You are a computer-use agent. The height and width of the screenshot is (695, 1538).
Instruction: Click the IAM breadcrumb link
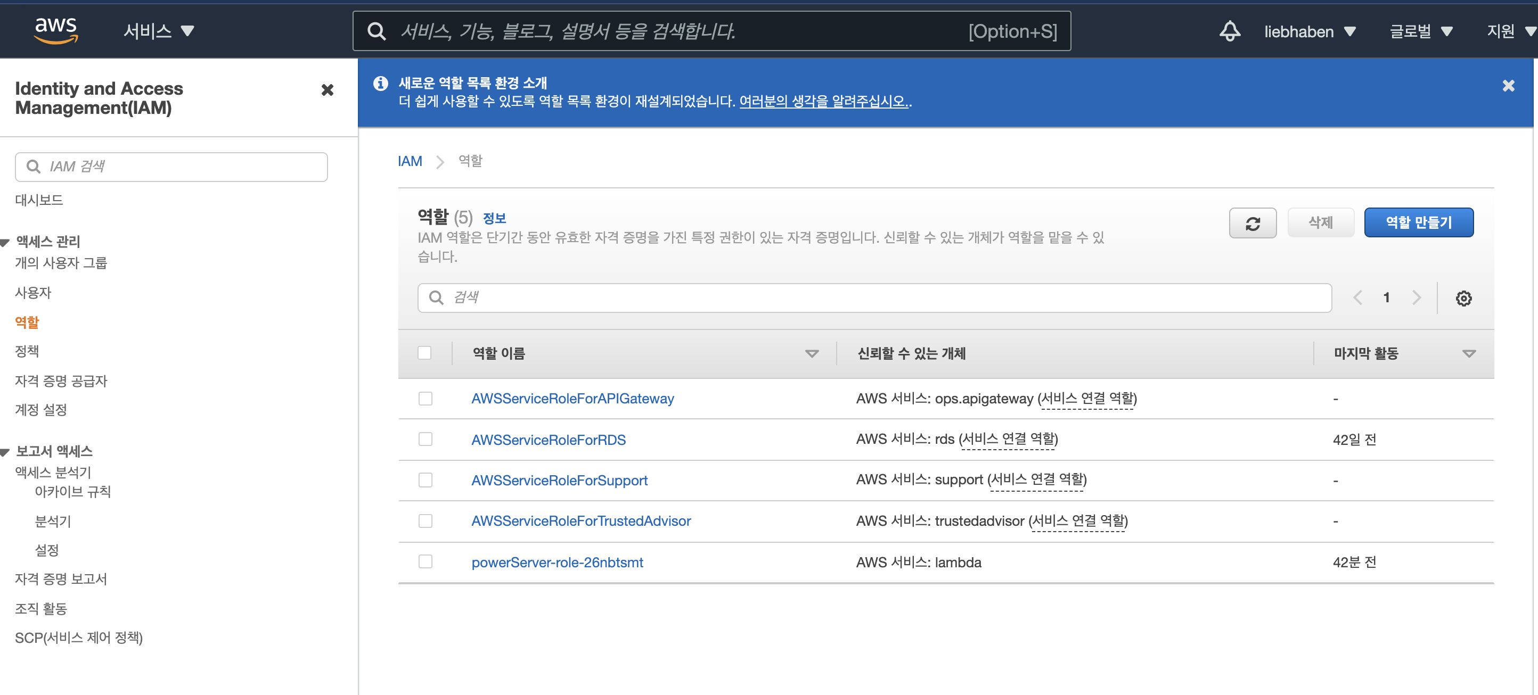pyautogui.click(x=410, y=162)
